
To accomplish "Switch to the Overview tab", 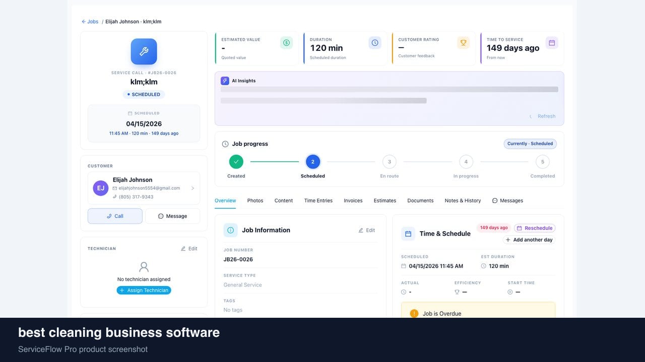I will [x=225, y=201].
